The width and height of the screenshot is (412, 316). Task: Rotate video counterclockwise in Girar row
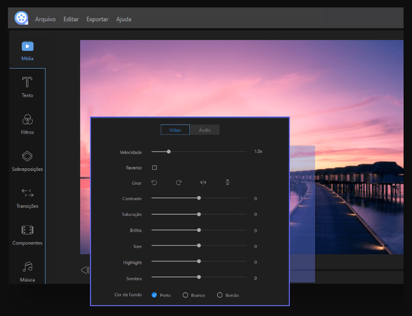pyautogui.click(x=154, y=183)
